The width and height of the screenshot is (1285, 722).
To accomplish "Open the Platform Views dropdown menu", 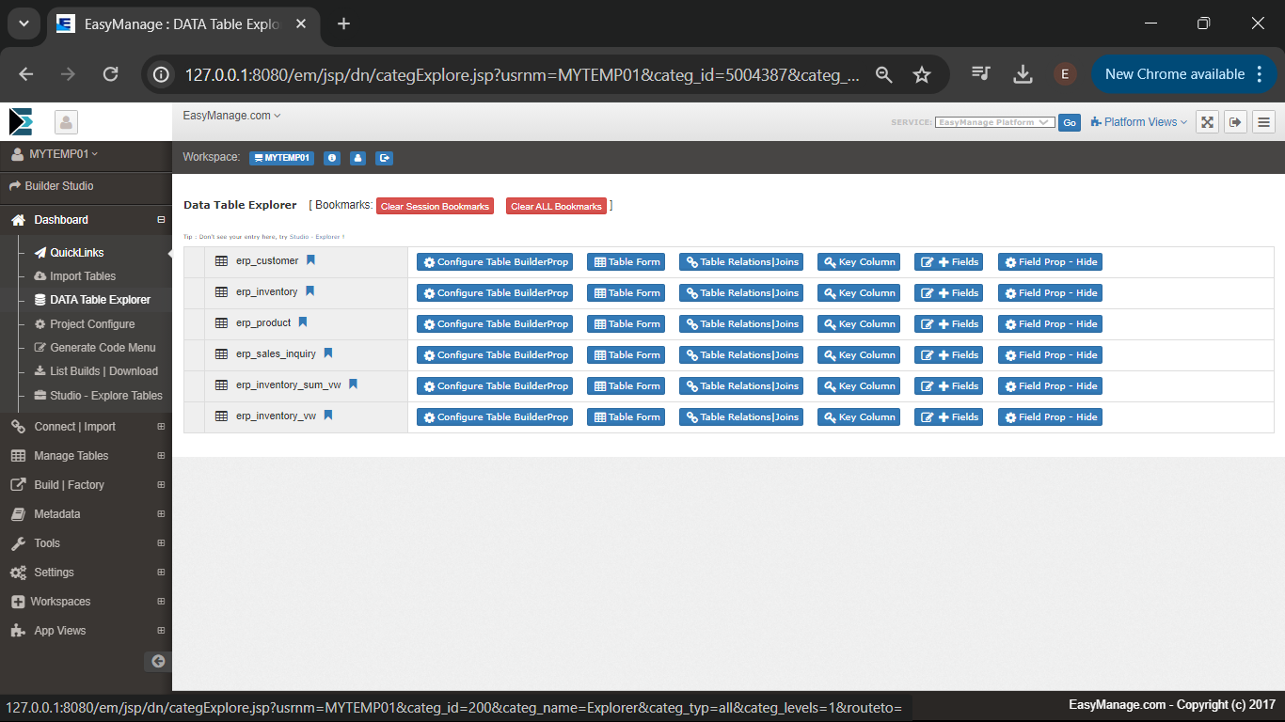I will coord(1139,122).
